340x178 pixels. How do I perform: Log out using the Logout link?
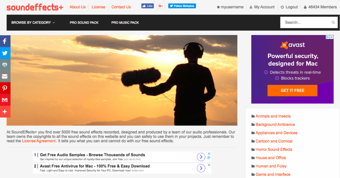pos(289,7)
